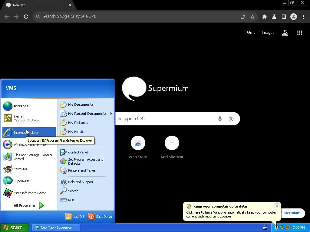Reload the page in Supermium
This screenshot has width=310, height=232.
26,17
